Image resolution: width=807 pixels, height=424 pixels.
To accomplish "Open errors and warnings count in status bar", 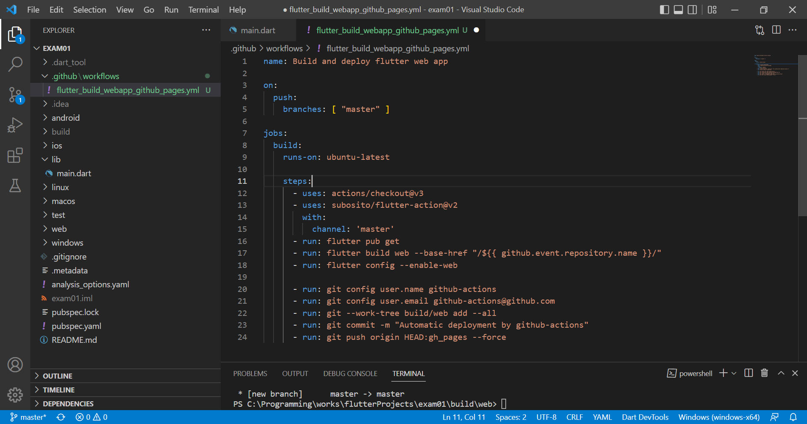I will pos(91,417).
